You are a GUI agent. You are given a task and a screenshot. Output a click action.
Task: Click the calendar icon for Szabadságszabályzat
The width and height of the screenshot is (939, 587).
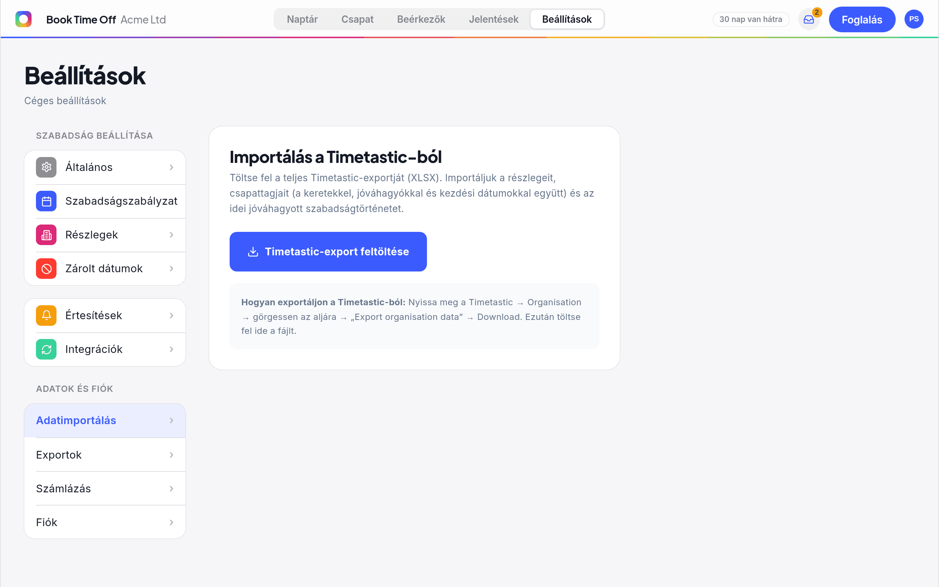(46, 201)
